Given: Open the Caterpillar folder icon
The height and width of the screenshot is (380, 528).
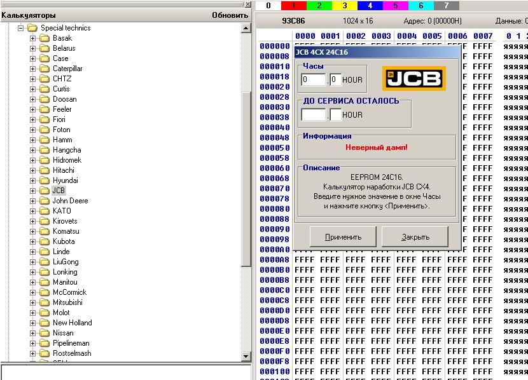Looking at the screenshot, I should pos(45,69).
